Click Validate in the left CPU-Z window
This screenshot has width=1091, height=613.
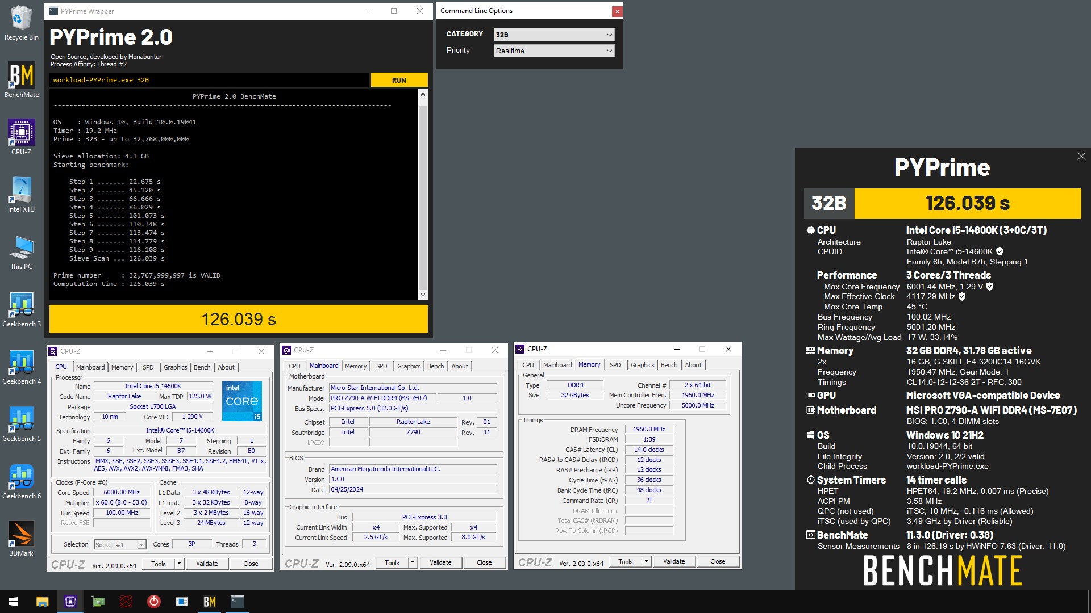(207, 564)
